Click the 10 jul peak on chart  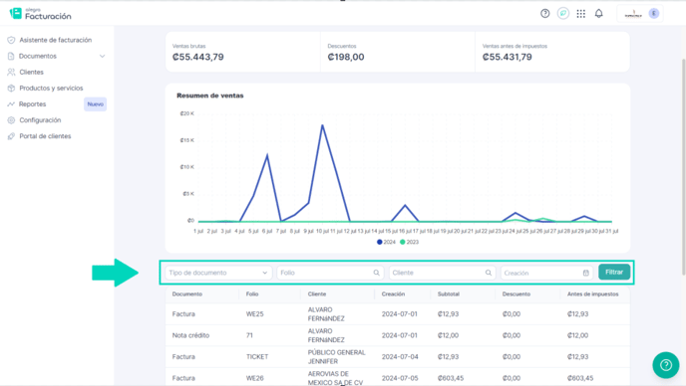tap(322, 125)
